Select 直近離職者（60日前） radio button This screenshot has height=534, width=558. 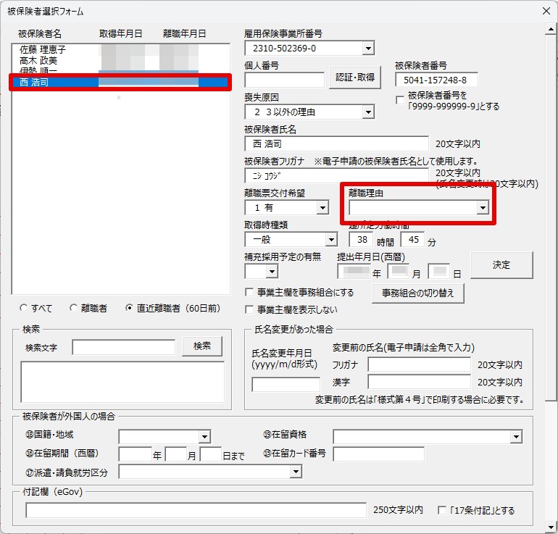point(129,308)
